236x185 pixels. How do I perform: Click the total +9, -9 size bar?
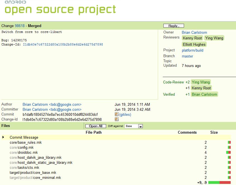click(x=220, y=182)
